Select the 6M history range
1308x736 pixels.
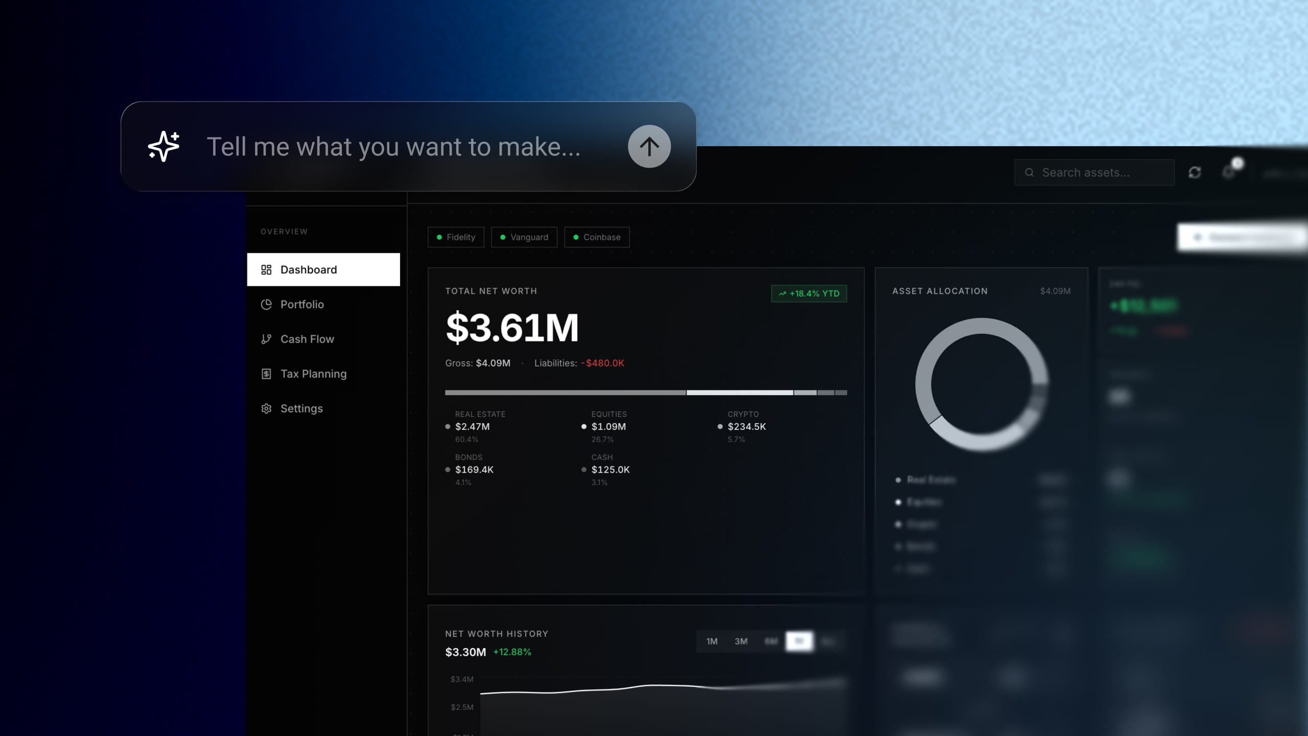point(770,641)
